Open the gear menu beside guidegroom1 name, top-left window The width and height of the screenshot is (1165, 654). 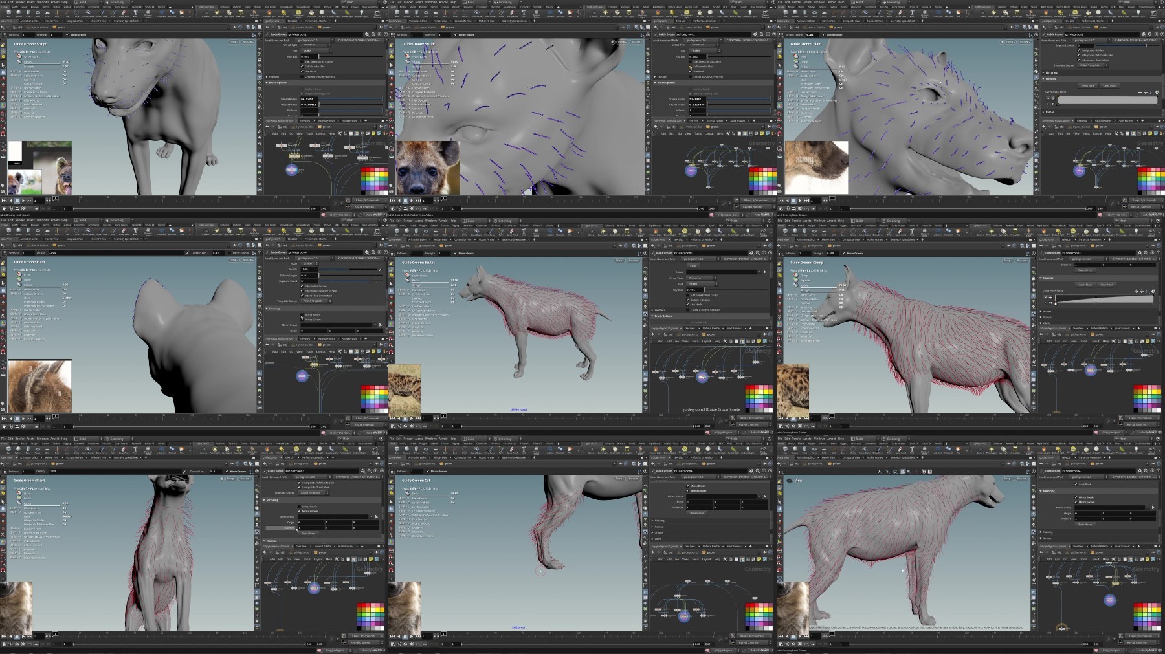(367, 34)
